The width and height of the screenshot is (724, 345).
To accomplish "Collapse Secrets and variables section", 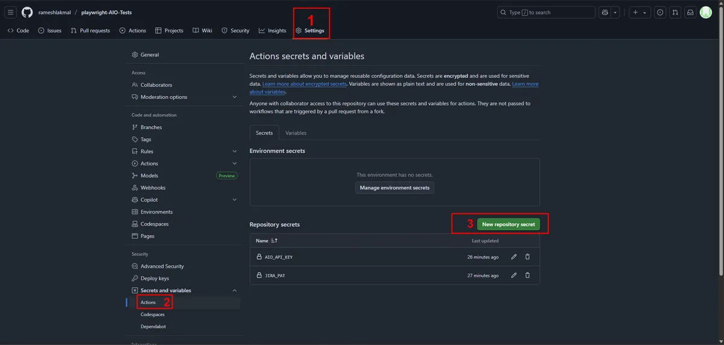I will (x=185, y=290).
